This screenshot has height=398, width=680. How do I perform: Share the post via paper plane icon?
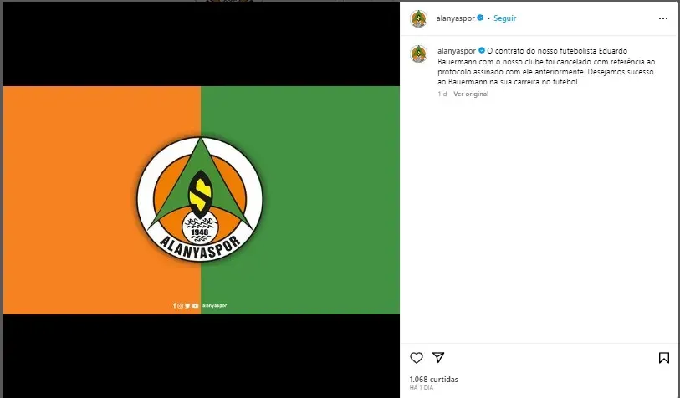tap(438, 357)
